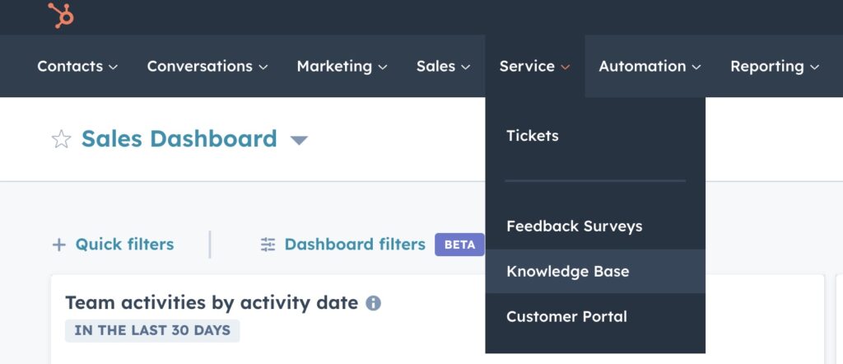843x364 pixels.
Task: Click the Dashboard filters sliders icon
Action: point(268,245)
